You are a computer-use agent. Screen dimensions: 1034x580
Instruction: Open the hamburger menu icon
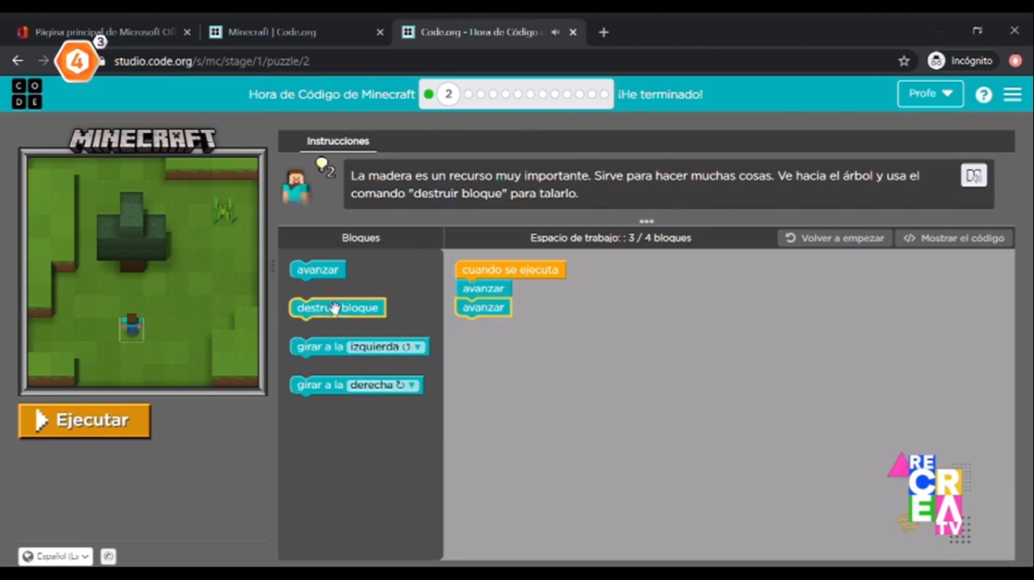[x=1012, y=94]
